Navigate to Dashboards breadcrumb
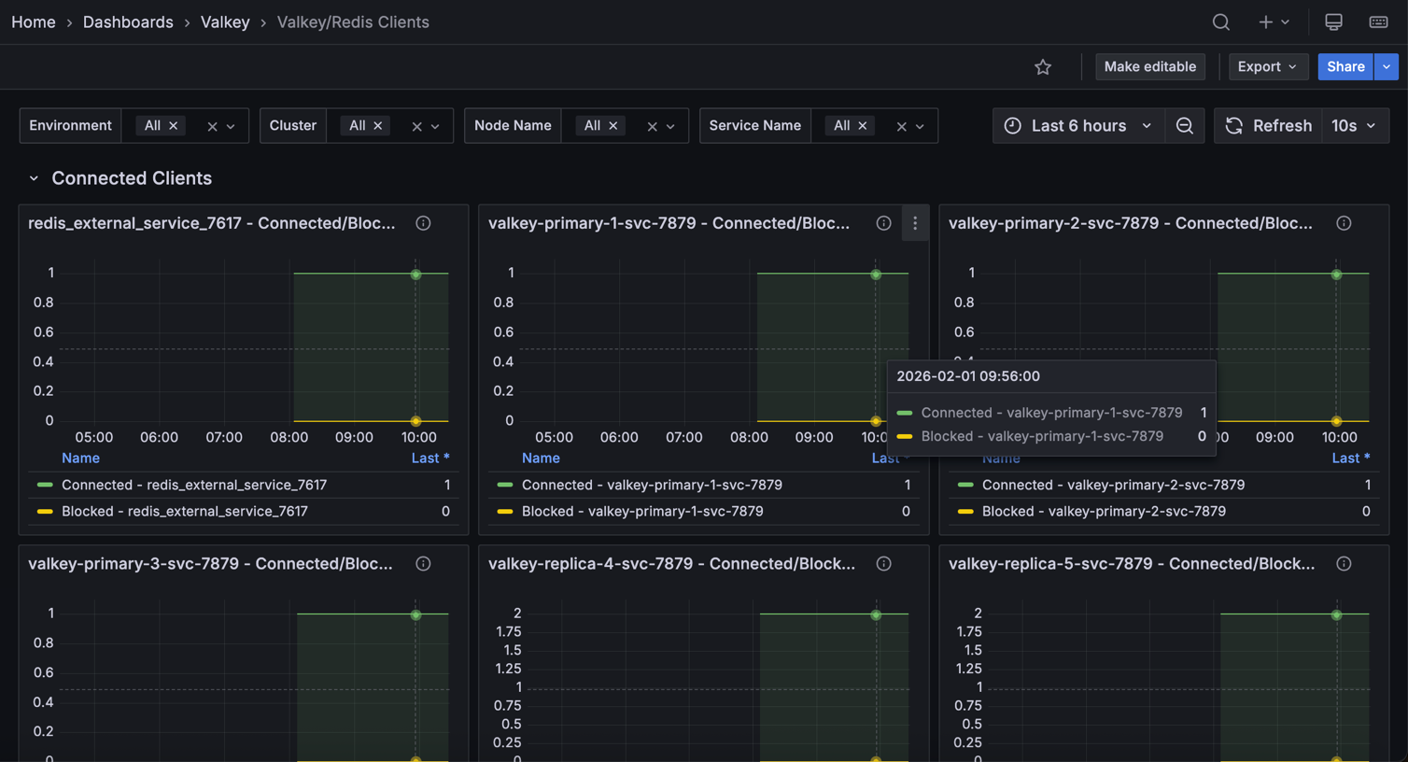The image size is (1408, 762). (x=128, y=21)
